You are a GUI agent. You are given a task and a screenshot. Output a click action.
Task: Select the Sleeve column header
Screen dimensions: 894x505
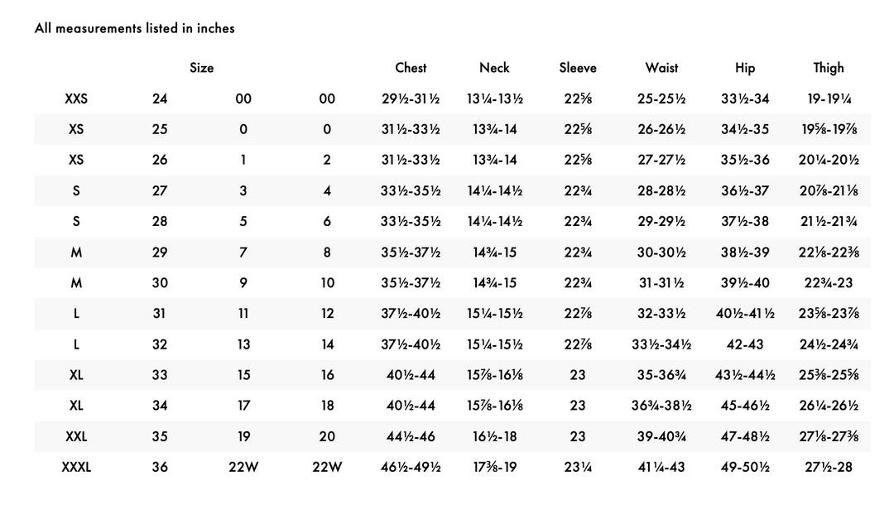pyautogui.click(x=578, y=68)
